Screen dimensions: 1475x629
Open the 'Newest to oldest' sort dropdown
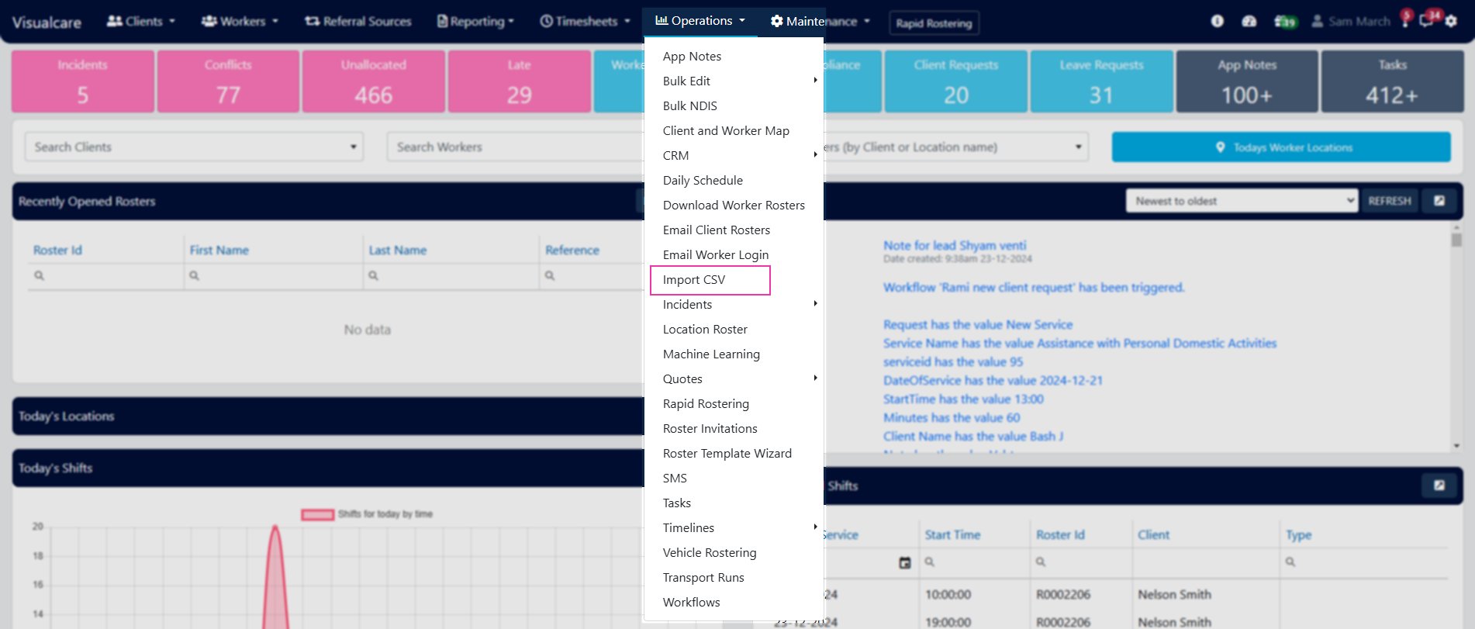click(x=1242, y=201)
